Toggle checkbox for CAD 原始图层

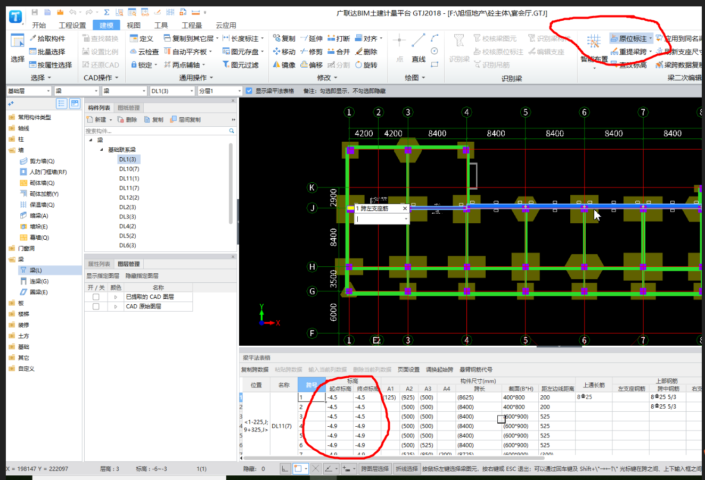coord(96,306)
